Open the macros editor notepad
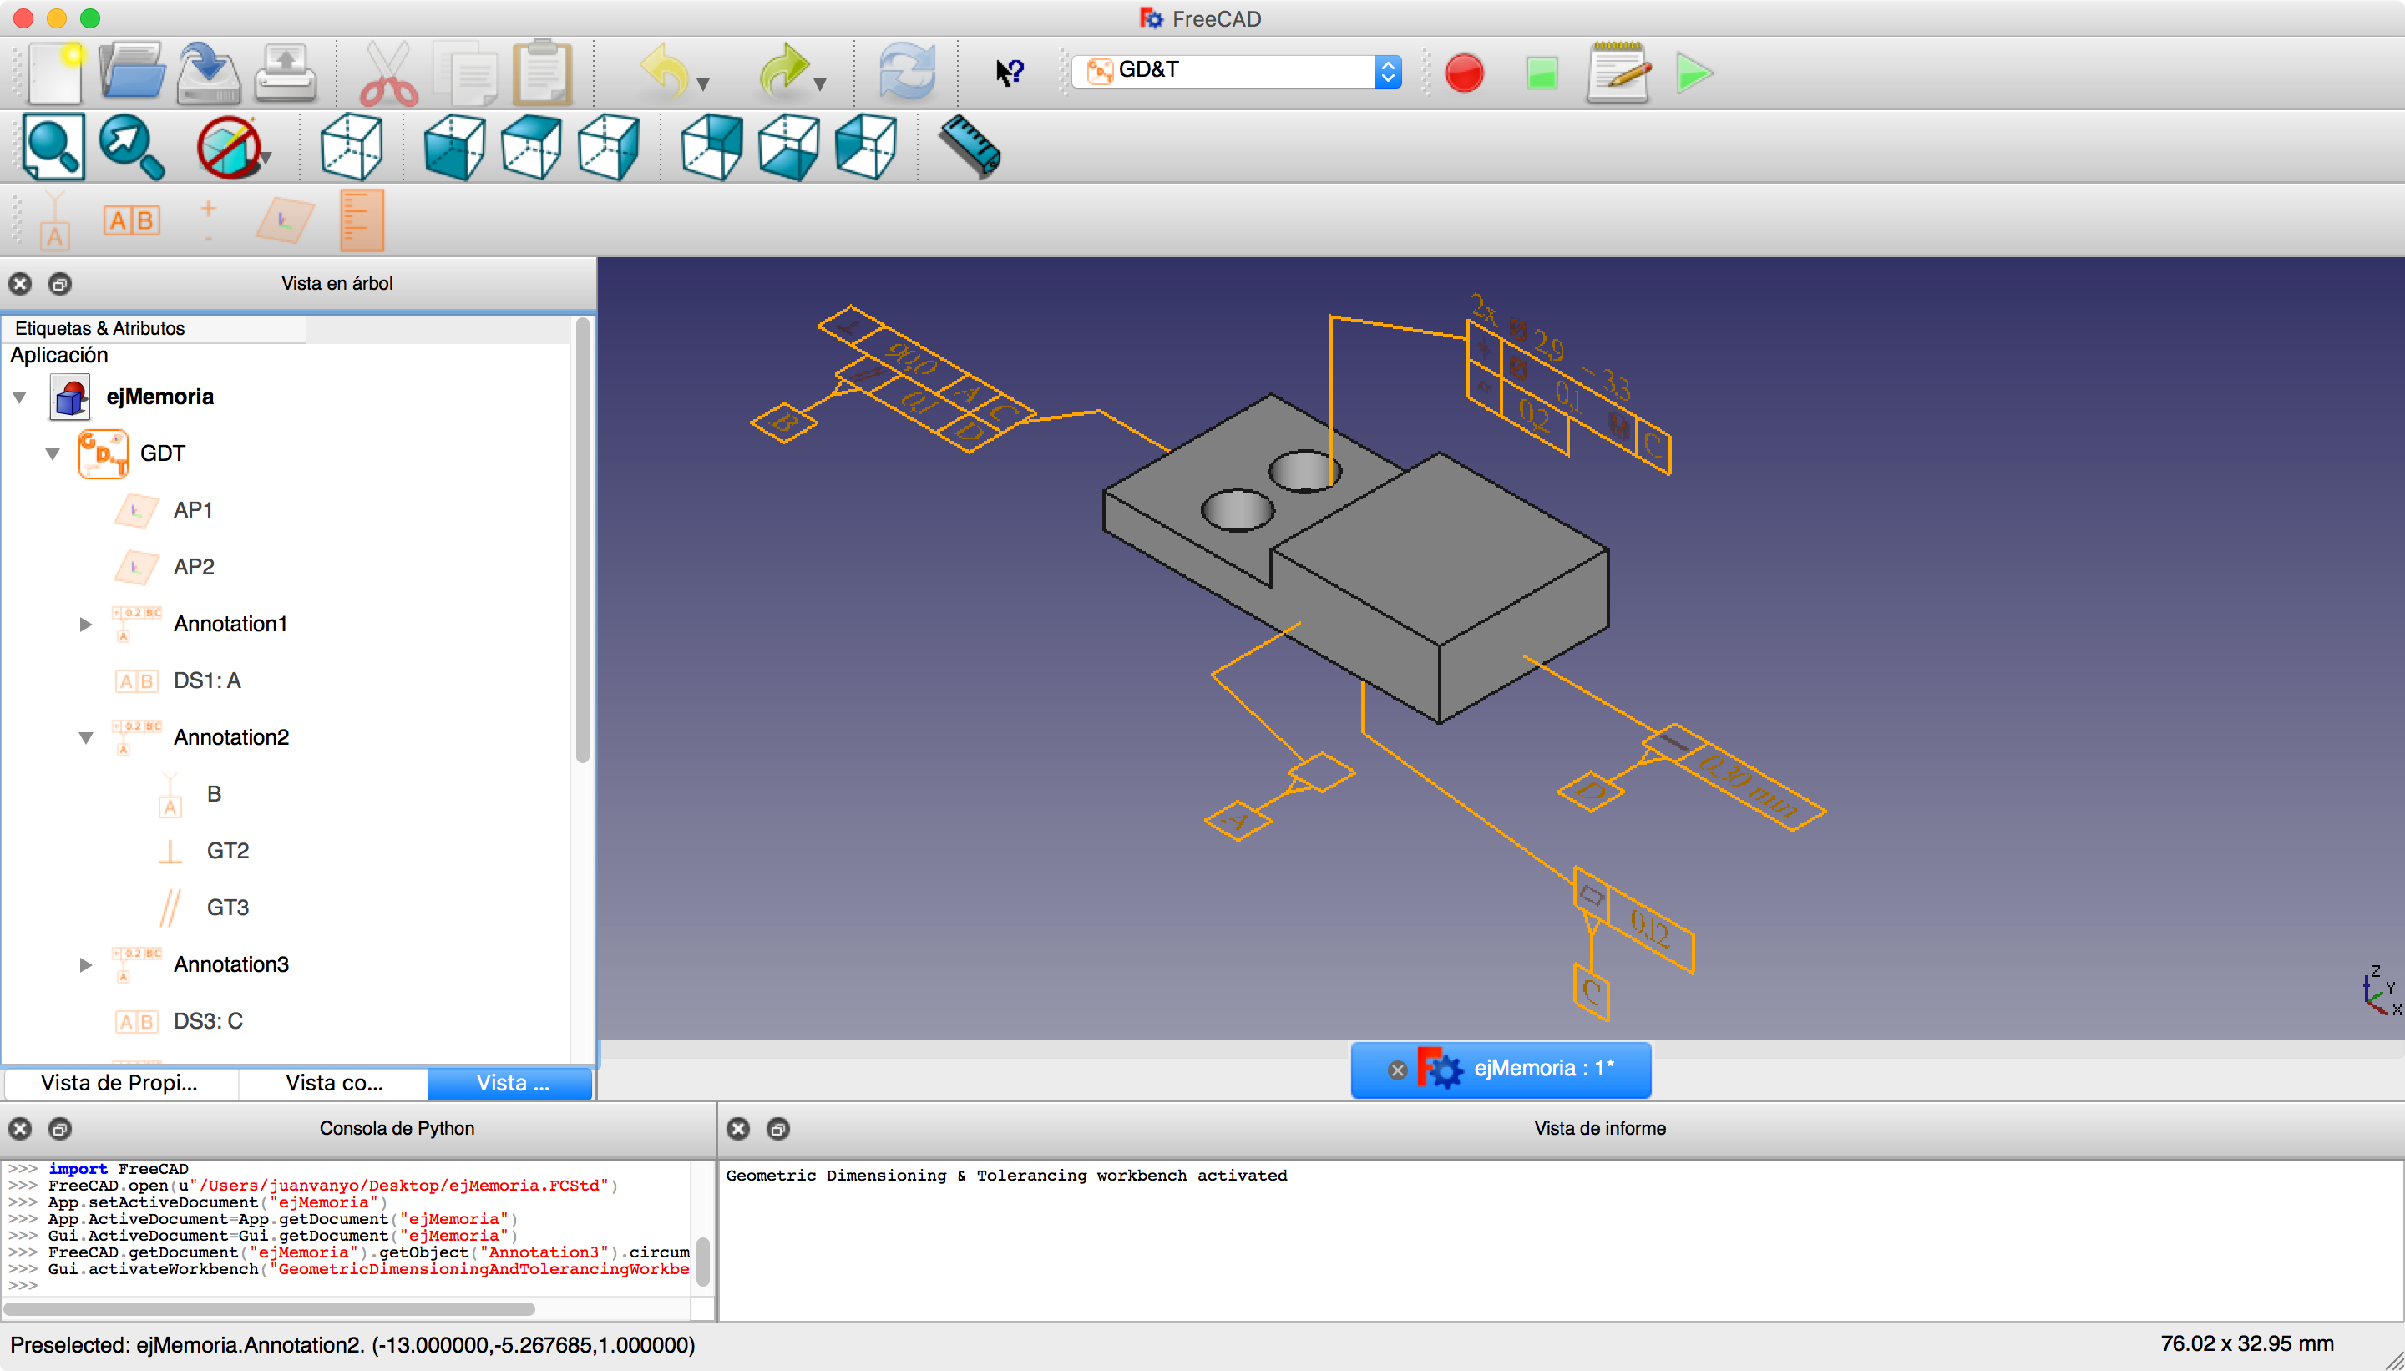This screenshot has width=2405, height=1371. tap(1618, 72)
